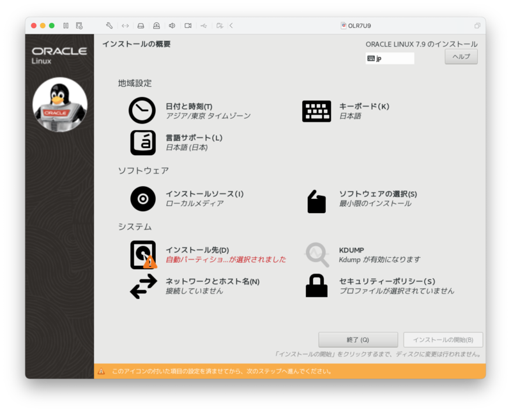Screen dimensions: 511x412
Task: Open the Date & Time clock icon
Action: [142, 110]
